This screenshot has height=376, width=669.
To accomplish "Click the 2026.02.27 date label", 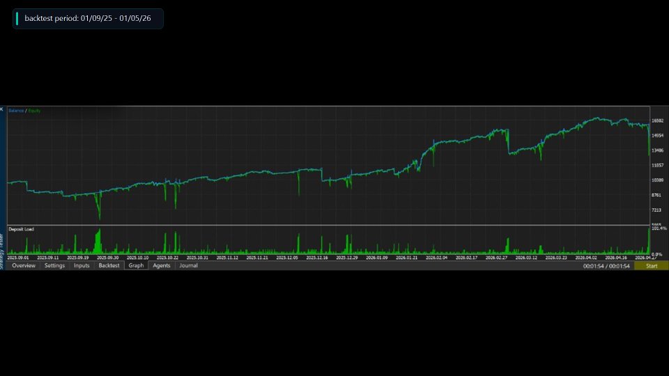I will click(496, 258).
